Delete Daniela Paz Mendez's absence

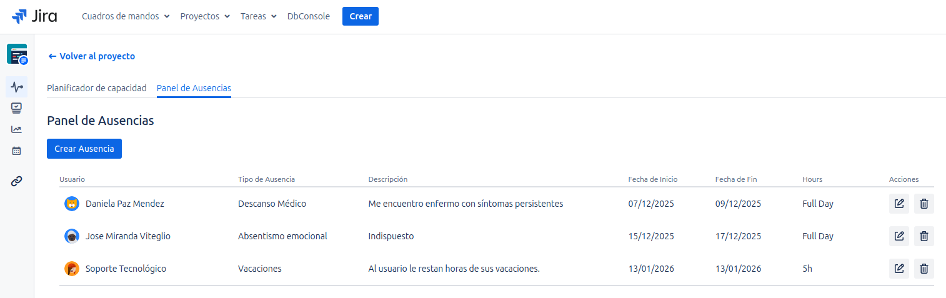924,204
